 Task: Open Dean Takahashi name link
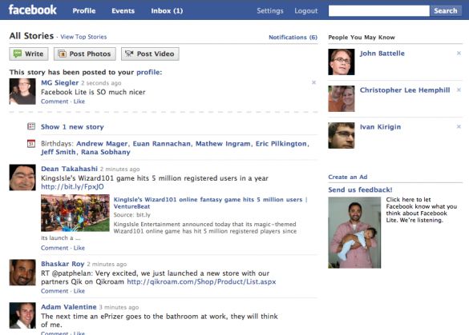[70, 169]
